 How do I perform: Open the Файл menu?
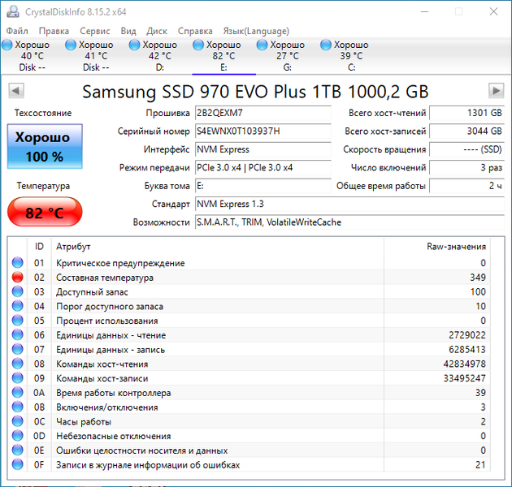[x=17, y=31]
